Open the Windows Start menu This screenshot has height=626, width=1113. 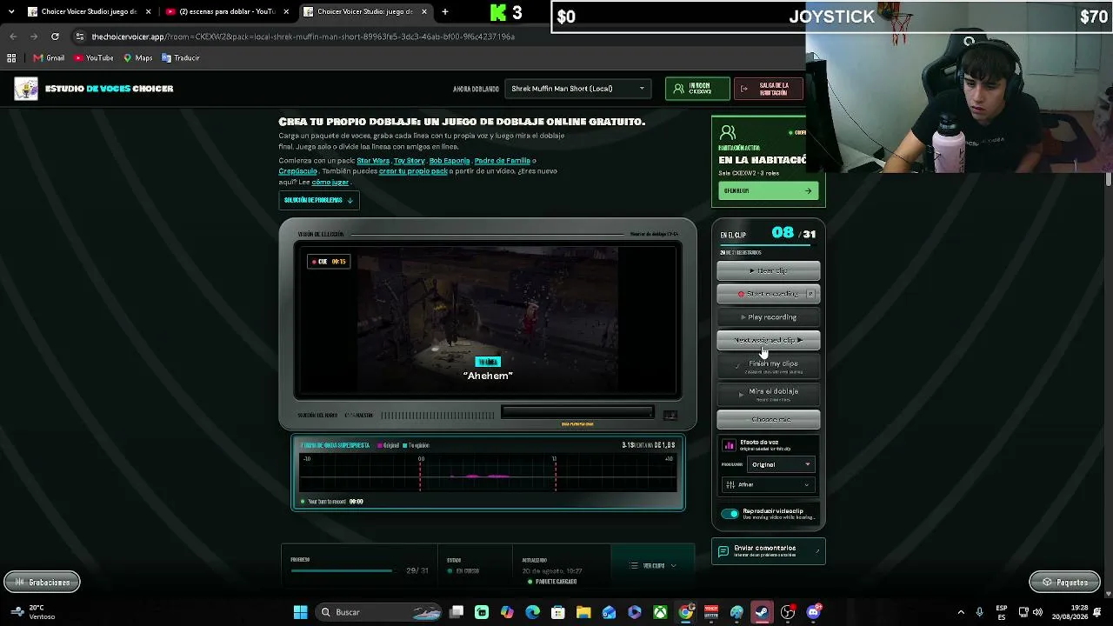300,612
